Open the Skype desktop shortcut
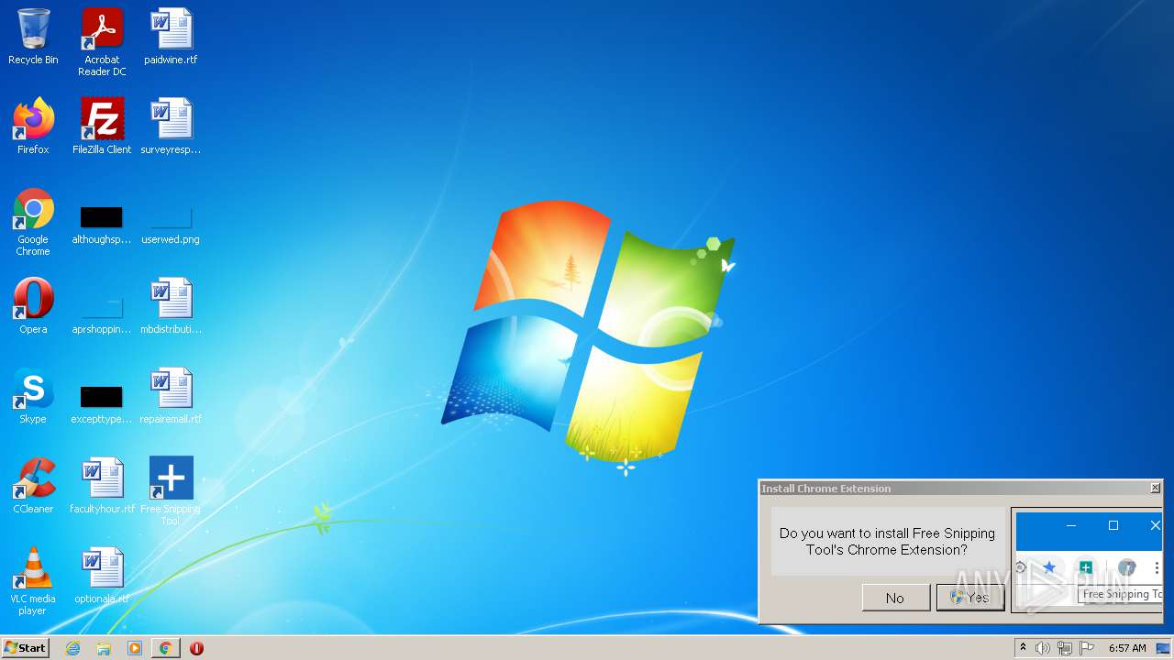Viewport: 1174px width, 660px height. [33, 396]
